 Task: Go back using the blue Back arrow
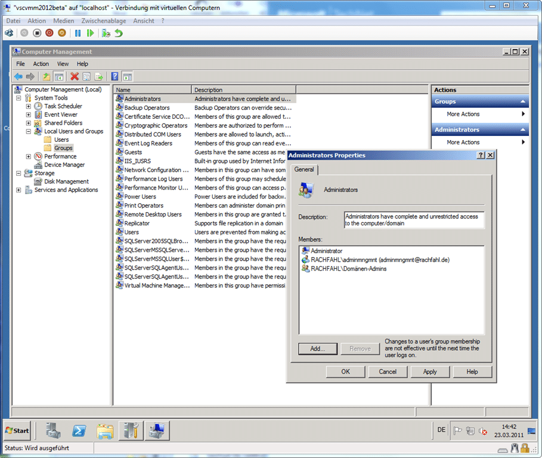(18, 76)
